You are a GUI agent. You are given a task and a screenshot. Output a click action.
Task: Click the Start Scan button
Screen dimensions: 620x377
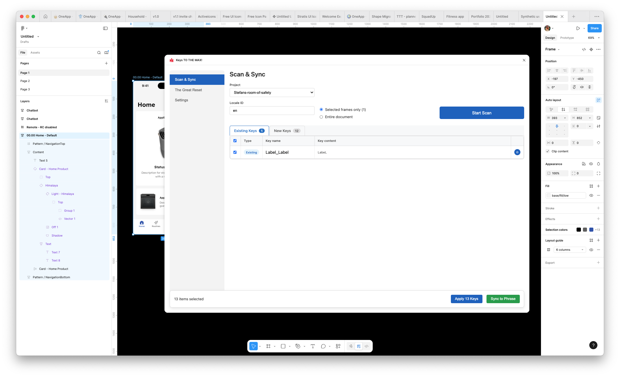point(481,113)
